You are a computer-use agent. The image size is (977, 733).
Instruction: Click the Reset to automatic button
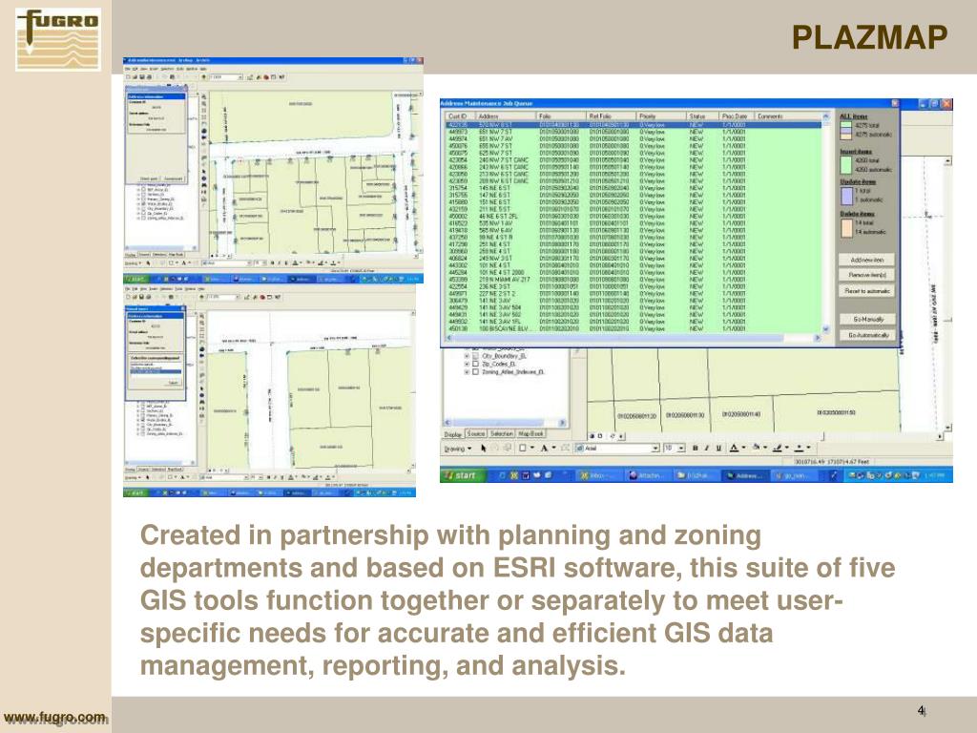[867, 290]
